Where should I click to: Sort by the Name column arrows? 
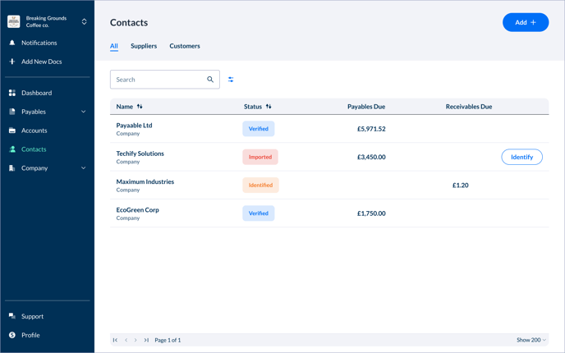click(140, 107)
